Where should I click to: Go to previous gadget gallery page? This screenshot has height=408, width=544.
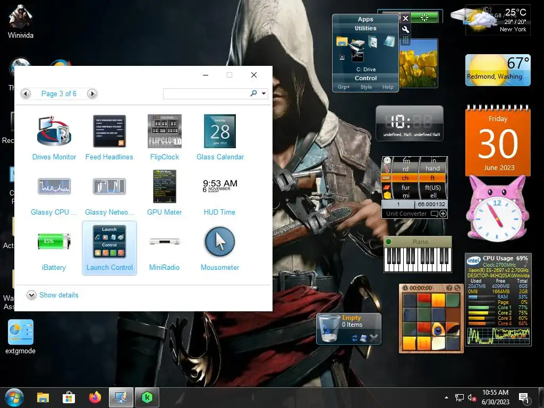(x=25, y=93)
